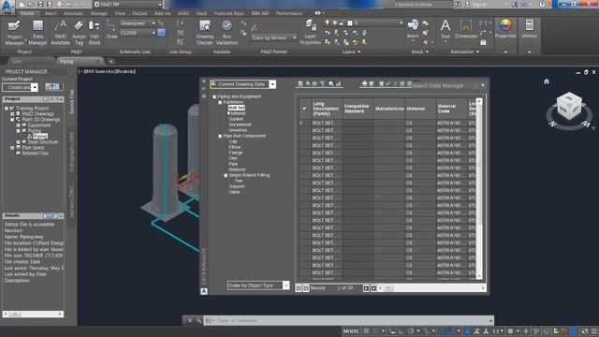Go to first record in Data Manager
This screenshot has width=599, height=337.
click(299, 288)
